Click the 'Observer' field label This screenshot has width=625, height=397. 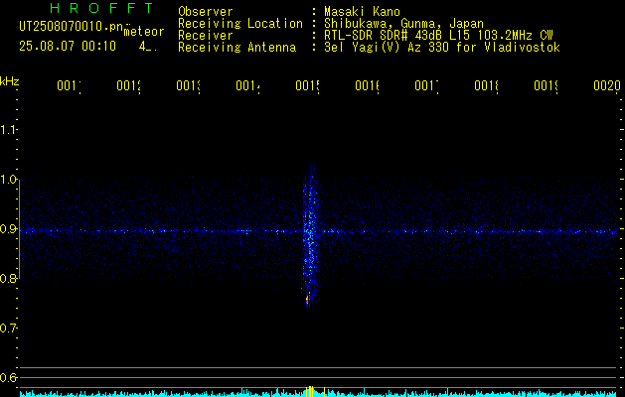[x=206, y=11]
